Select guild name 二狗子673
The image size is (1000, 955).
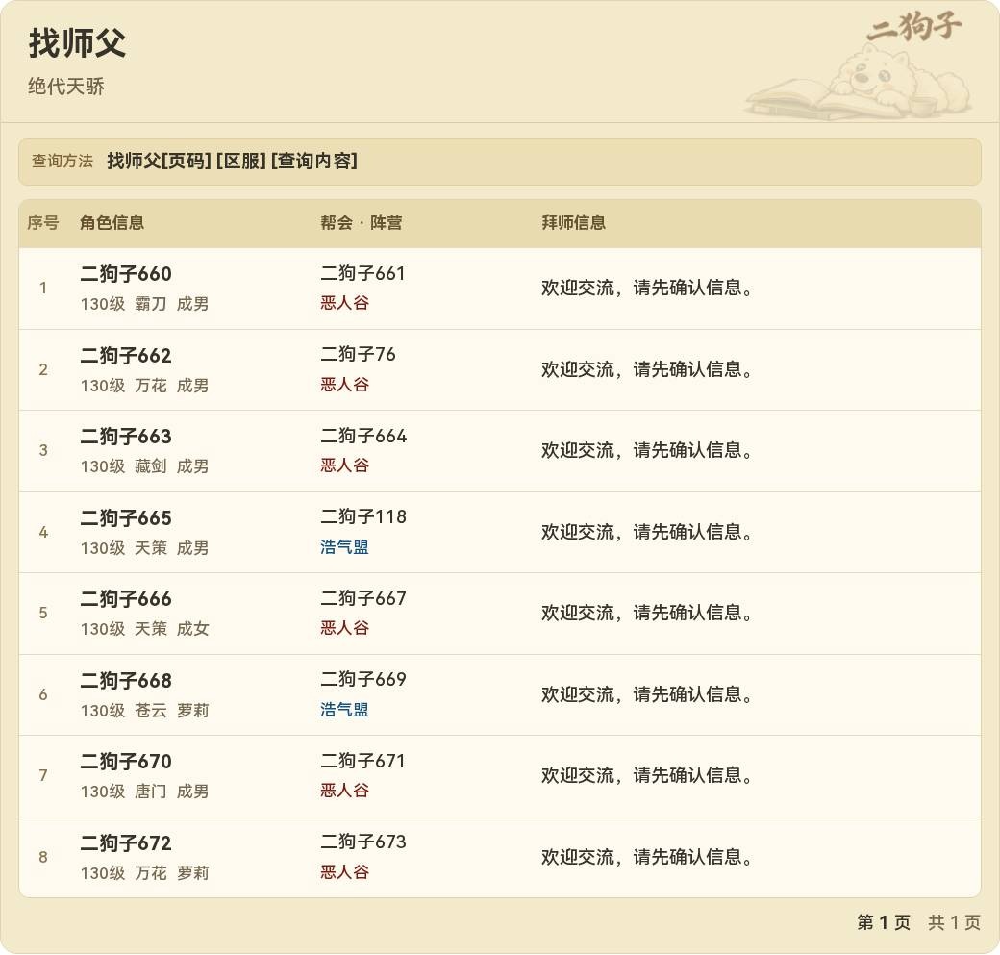point(362,842)
